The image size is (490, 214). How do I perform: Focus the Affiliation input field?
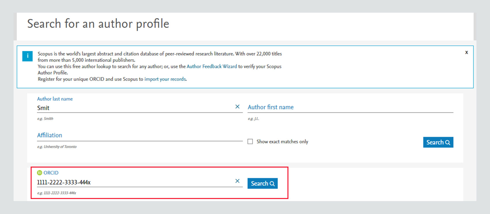click(x=140, y=135)
